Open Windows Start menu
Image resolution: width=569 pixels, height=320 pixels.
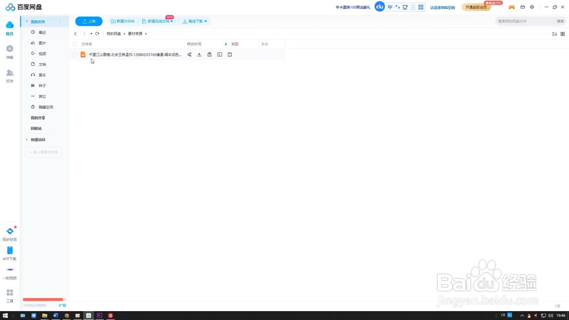pyautogui.click(x=5, y=315)
